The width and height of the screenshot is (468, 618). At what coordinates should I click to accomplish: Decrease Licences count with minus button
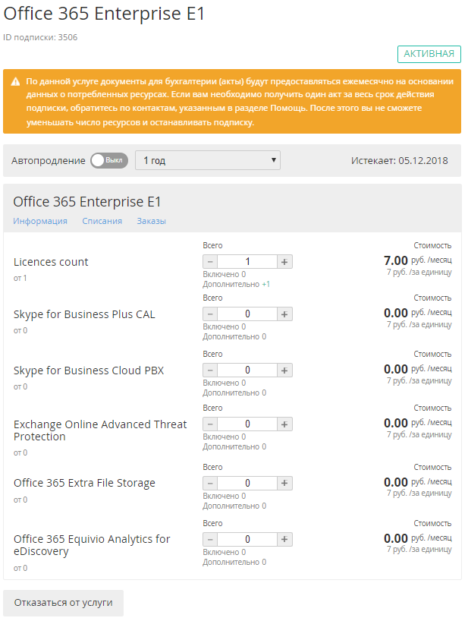tap(210, 262)
